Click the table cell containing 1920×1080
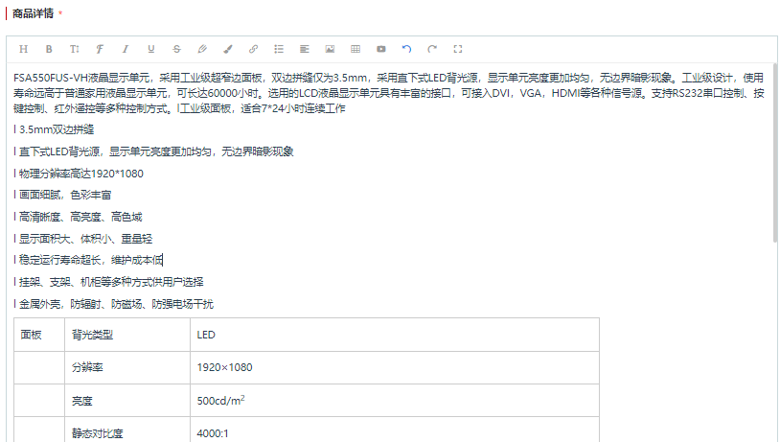780x442 pixels. pos(394,367)
